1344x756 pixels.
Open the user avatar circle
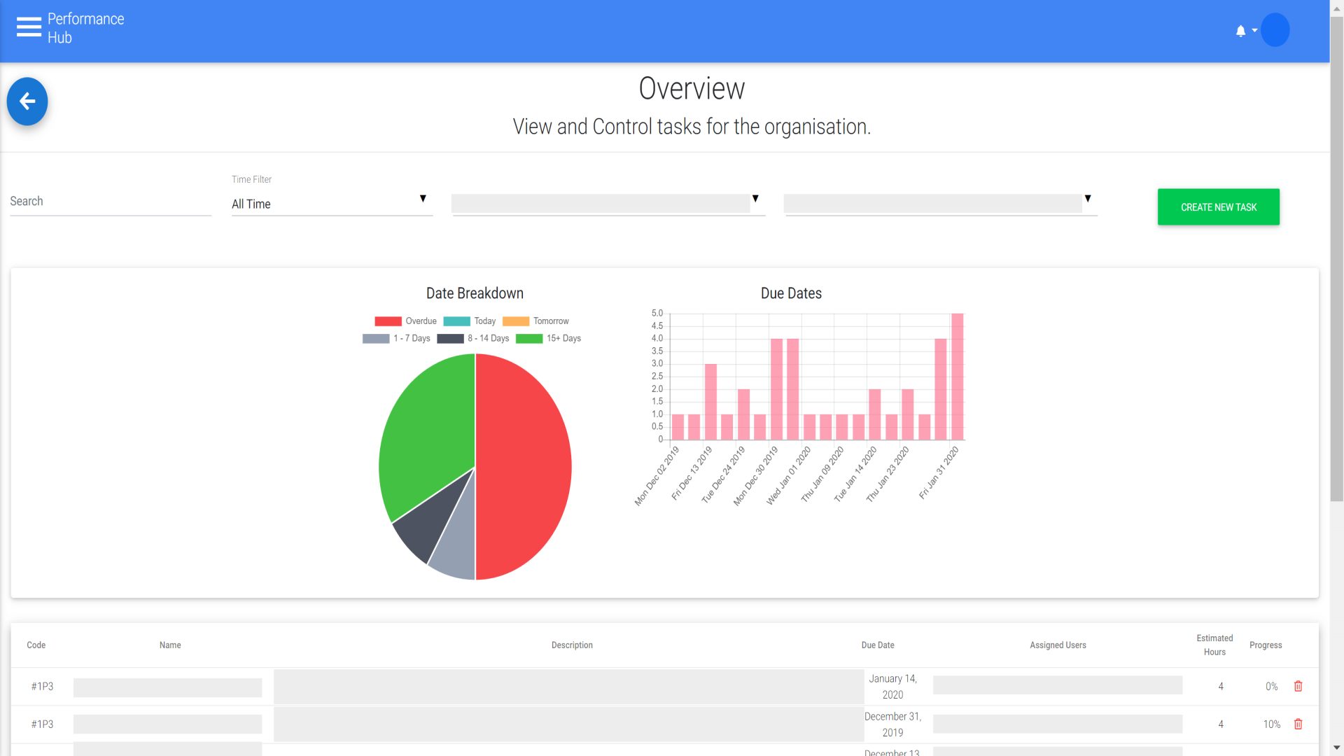tap(1275, 30)
